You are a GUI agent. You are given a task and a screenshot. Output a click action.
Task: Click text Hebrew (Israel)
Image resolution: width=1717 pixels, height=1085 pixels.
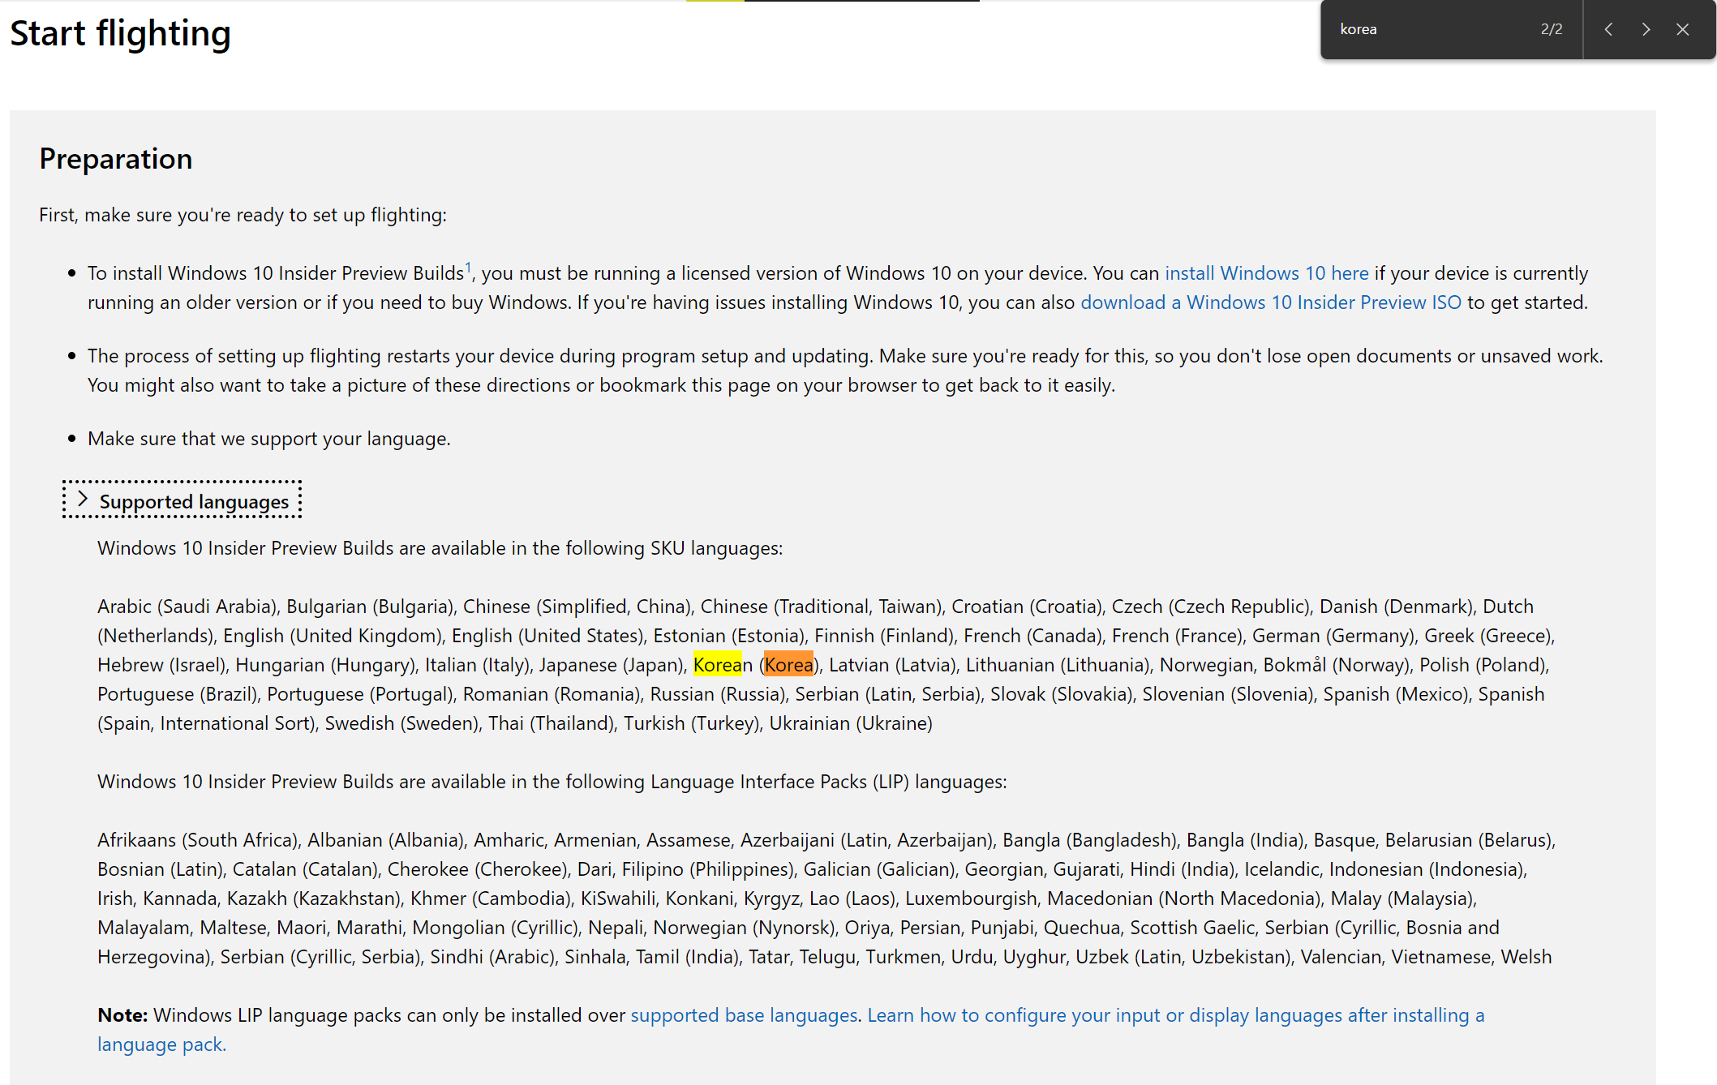click(x=161, y=665)
